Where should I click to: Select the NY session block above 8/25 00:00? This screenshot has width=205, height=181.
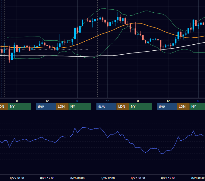[x=19, y=106]
